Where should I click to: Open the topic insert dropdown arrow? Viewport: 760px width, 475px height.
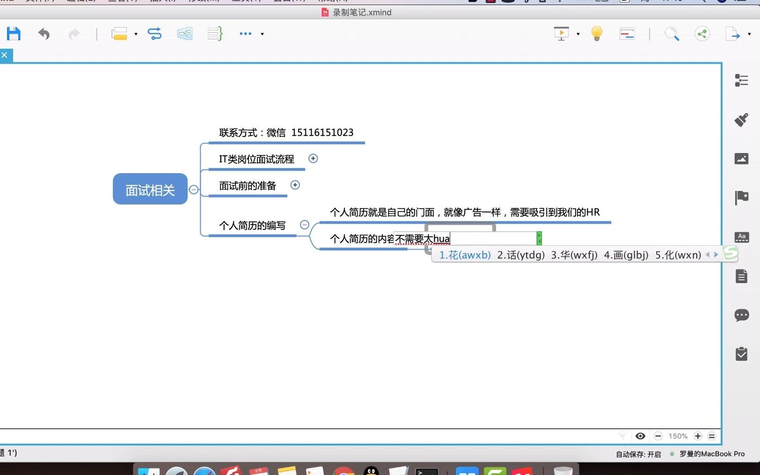(x=136, y=34)
